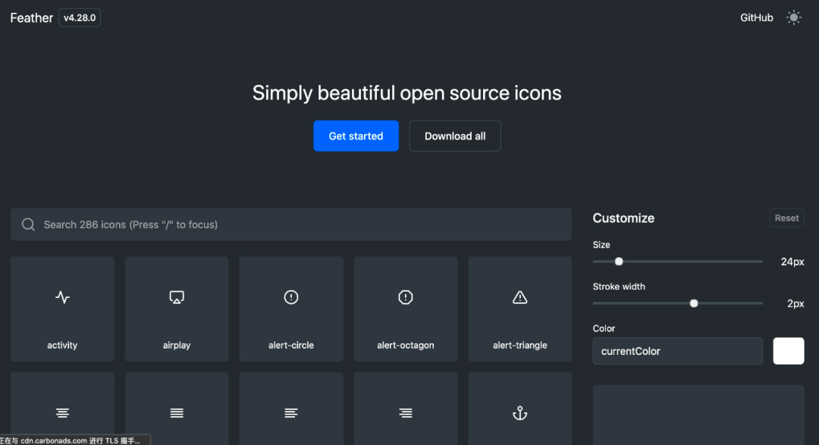819x445 pixels.
Task: Toggle light theme with sun icon
Action: point(793,17)
